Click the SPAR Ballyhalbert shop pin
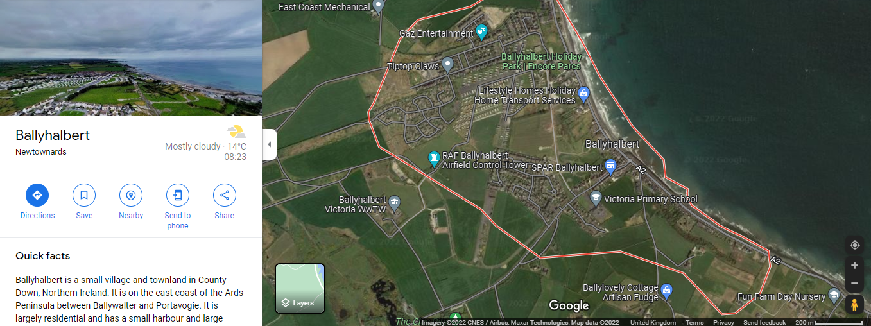 tap(610, 166)
